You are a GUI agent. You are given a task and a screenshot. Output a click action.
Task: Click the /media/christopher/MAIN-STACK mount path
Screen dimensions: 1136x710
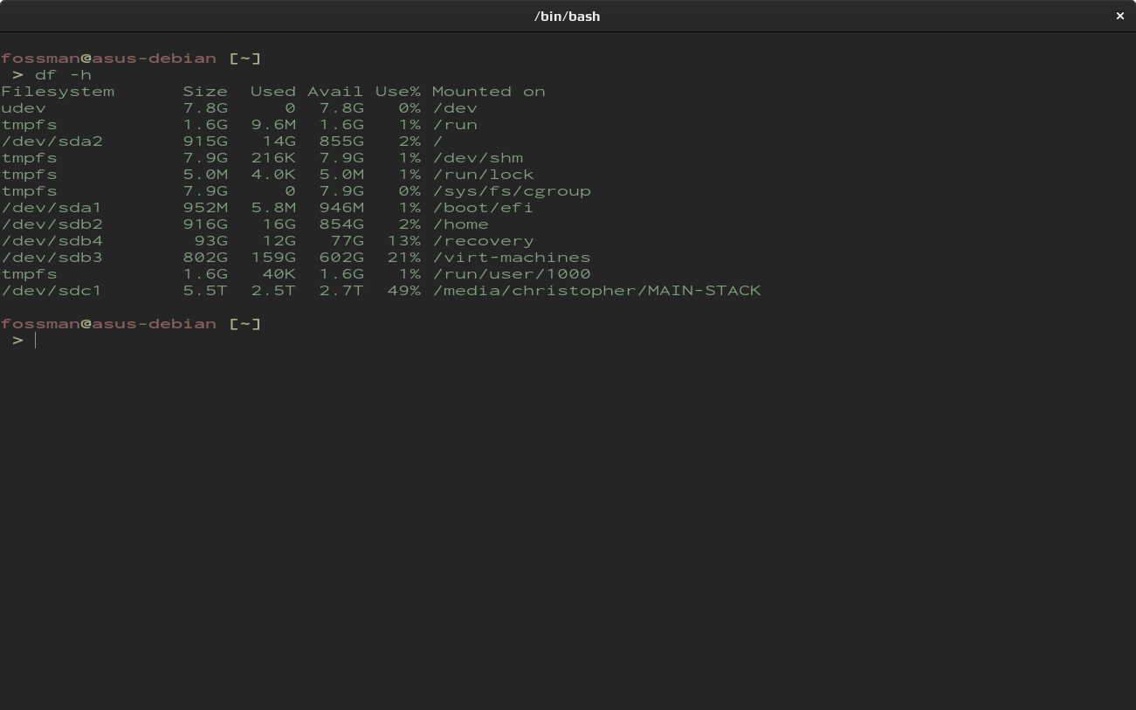pos(597,291)
